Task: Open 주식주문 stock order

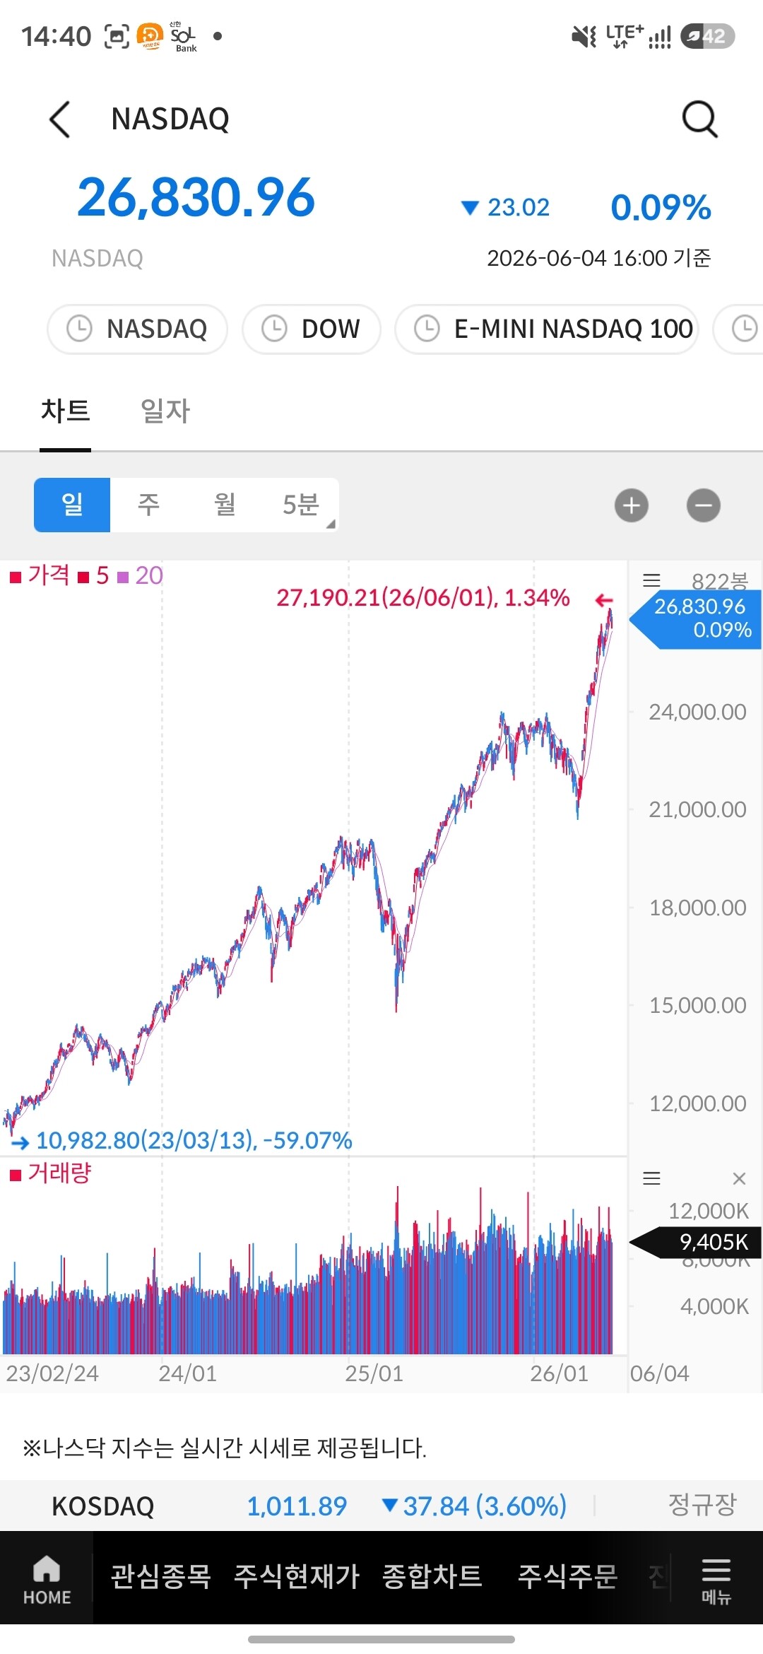Action: [568, 1576]
